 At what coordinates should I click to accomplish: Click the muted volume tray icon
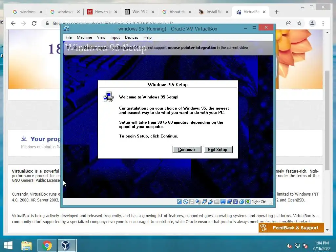[289, 246]
